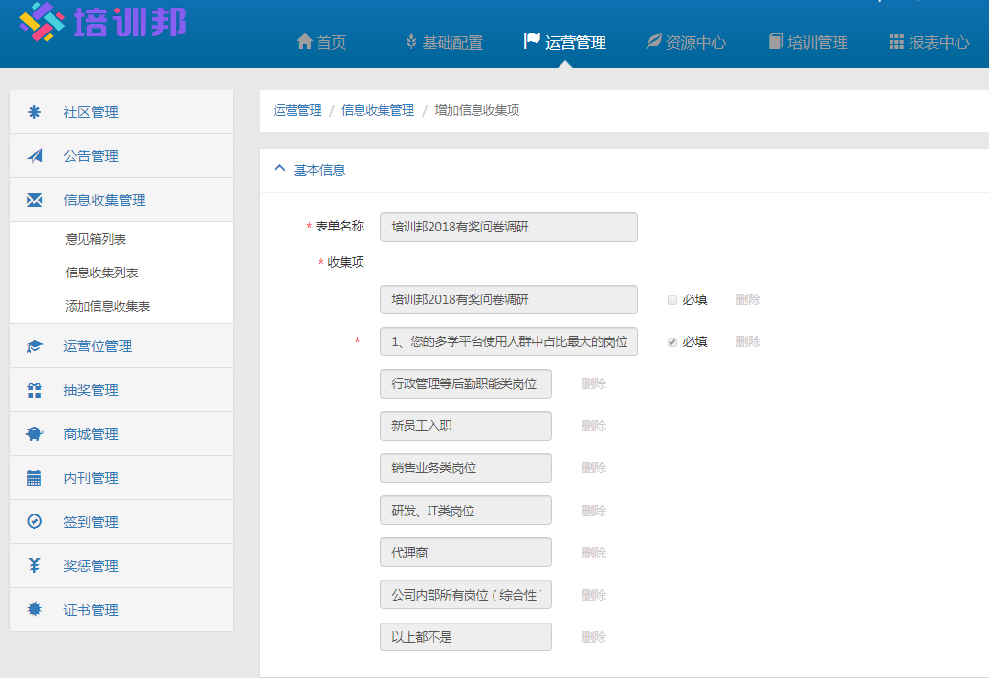Delete the question 1 collection item

click(x=748, y=341)
